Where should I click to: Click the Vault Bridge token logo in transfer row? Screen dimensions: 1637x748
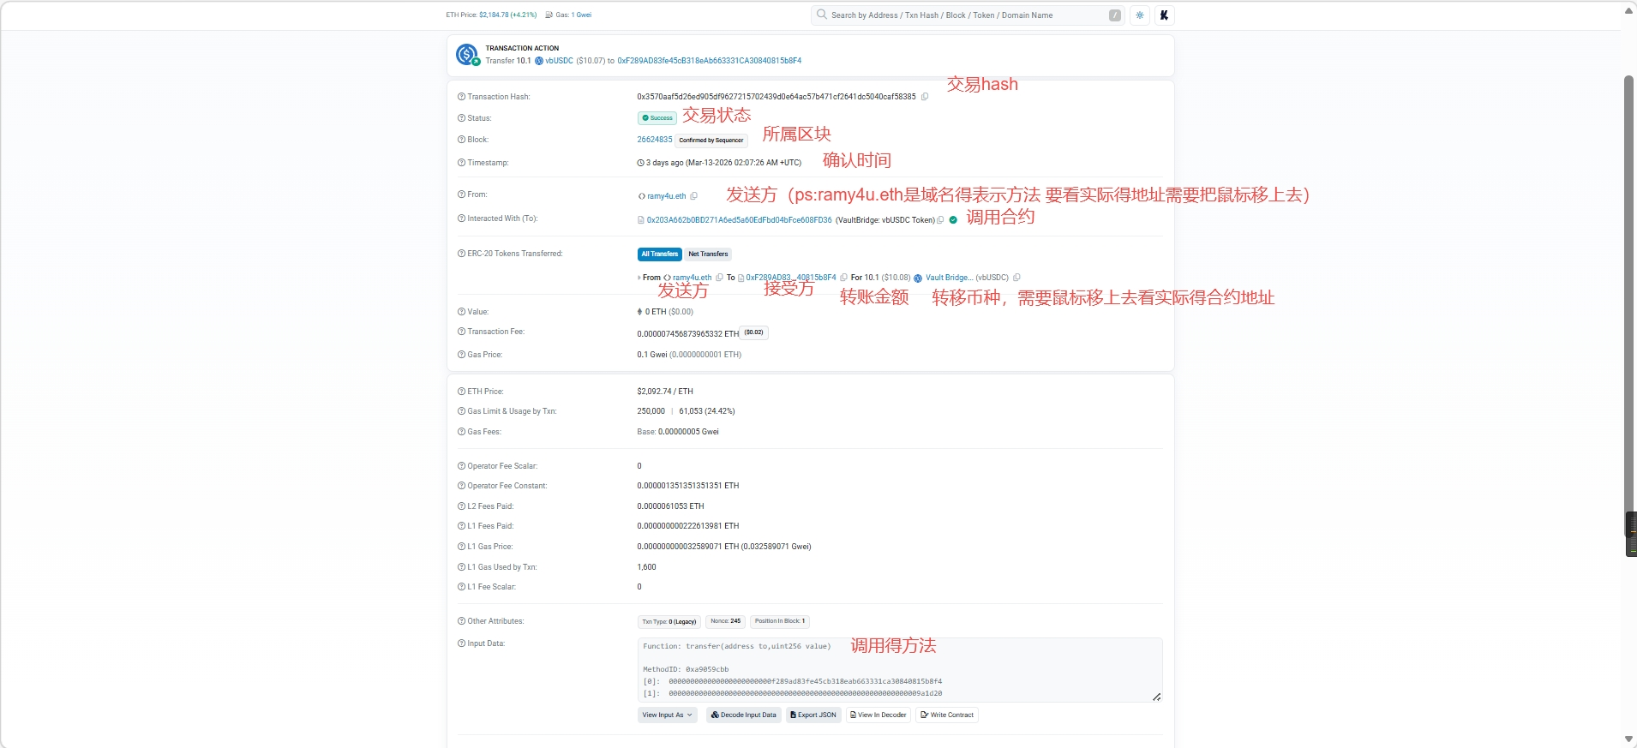tap(918, 278)
